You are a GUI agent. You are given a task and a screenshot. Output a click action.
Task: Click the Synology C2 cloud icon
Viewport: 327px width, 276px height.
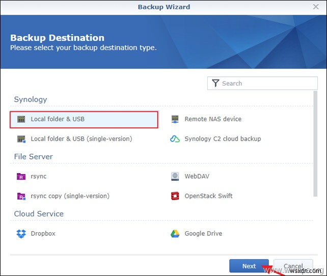(175, 139)
